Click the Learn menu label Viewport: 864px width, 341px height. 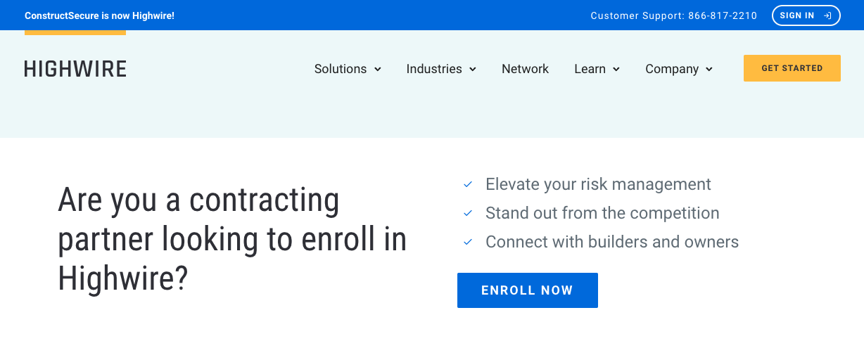590,69
